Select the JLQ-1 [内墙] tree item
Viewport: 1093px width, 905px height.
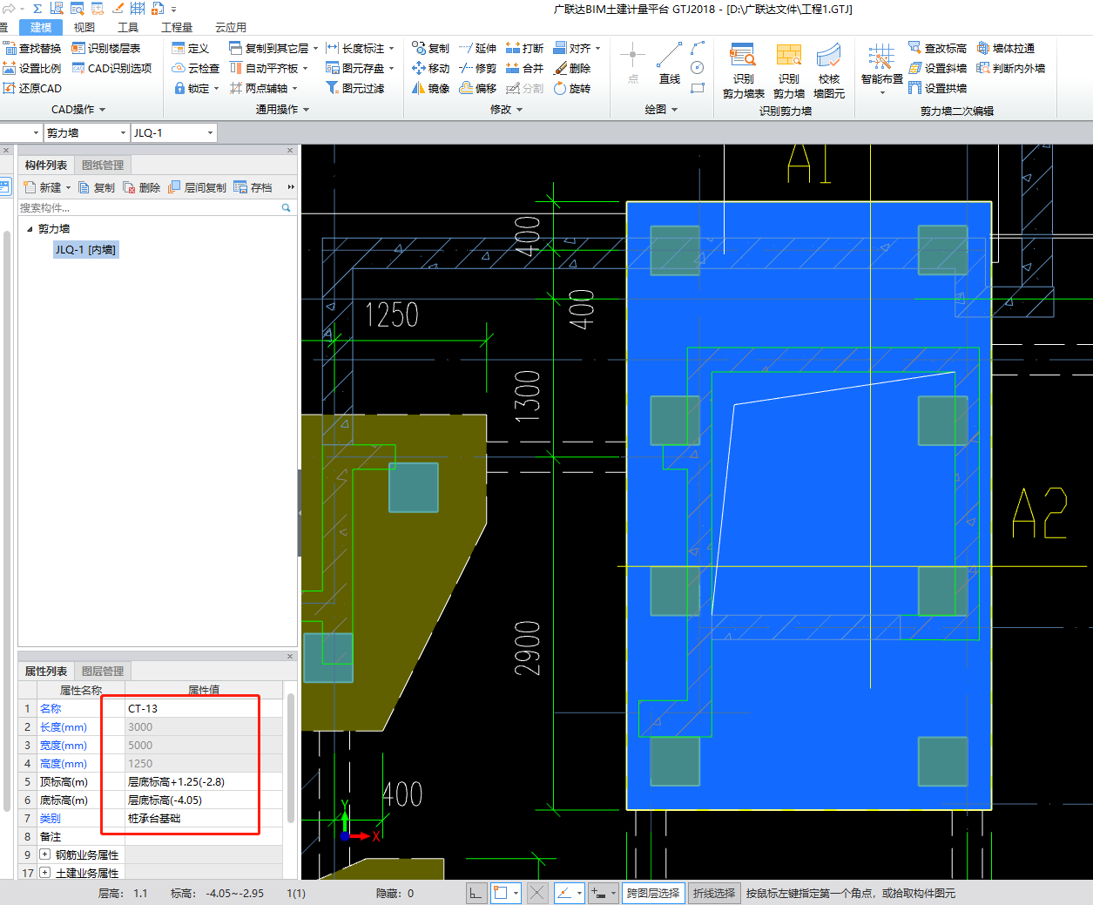point(85,250)
